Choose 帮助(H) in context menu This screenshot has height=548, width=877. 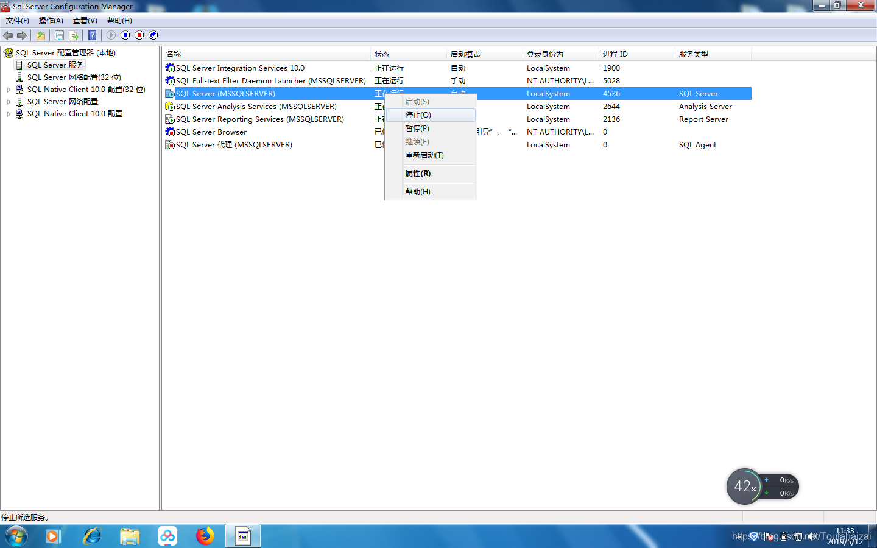tap(431, 192)
